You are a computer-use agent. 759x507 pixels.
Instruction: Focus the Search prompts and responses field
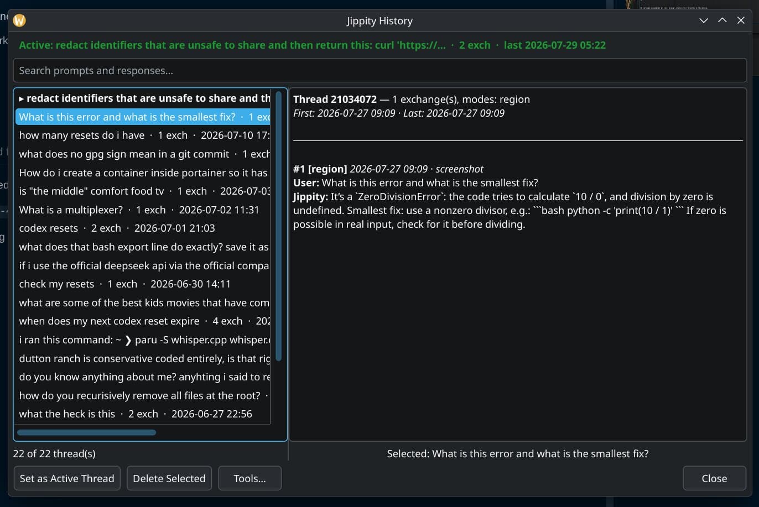tap(379, 70)
